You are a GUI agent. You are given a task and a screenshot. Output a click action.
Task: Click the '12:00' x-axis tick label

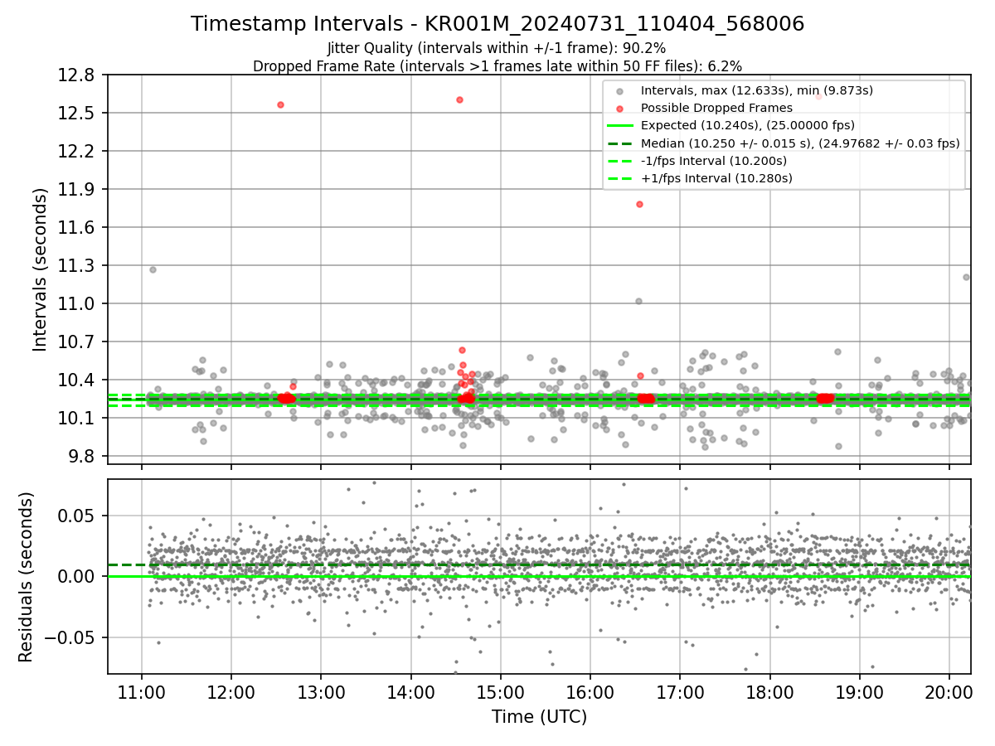tap(231, 691)
